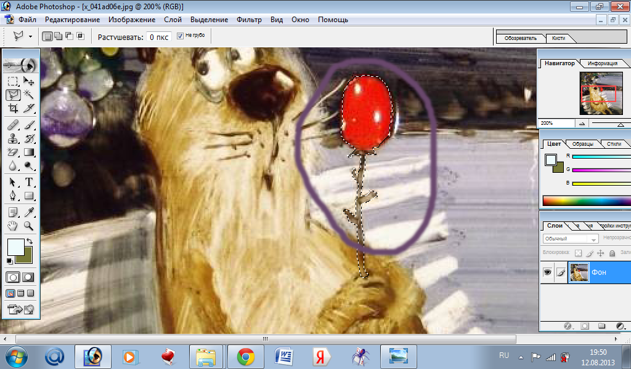Select the Blur tool
This screenshot has height=369, width=631.
point(13,165)
